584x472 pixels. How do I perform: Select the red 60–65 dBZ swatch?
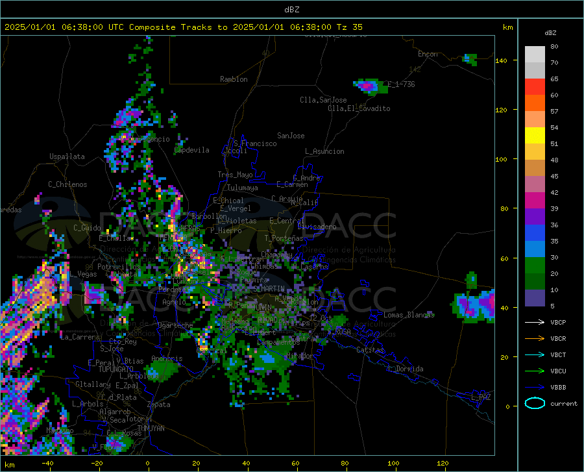pos(535,87)
